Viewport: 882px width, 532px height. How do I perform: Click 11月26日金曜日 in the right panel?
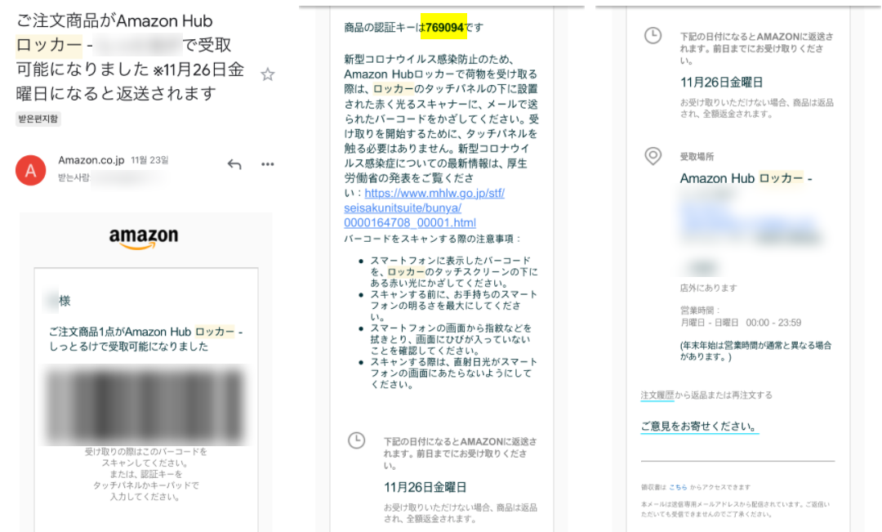coord(722,83)
